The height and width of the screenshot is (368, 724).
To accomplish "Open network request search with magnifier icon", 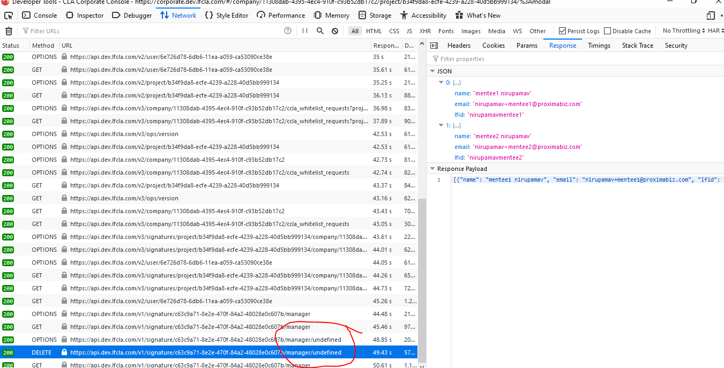I will tap(320, 31).
